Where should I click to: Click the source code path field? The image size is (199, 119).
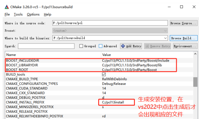[x=110, y=23]
